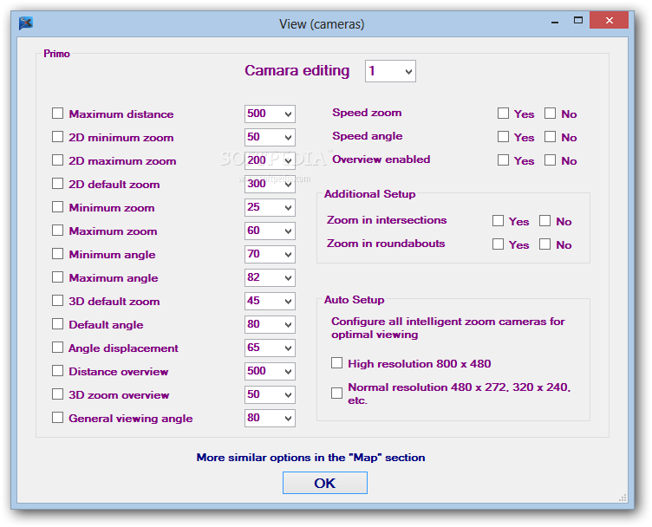
Task: Expand the General viewing angle value dropdown
Action: (x=270, y=418)
